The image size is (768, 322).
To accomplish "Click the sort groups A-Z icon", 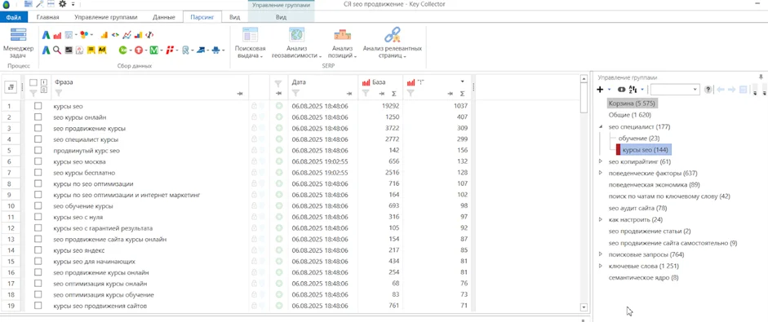I will (633, 90).
